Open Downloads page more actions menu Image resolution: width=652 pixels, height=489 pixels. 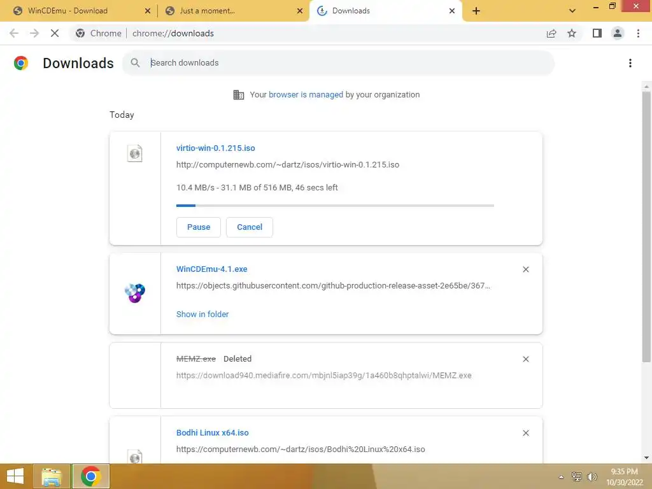pyautogui.click(x=630, y=63)
